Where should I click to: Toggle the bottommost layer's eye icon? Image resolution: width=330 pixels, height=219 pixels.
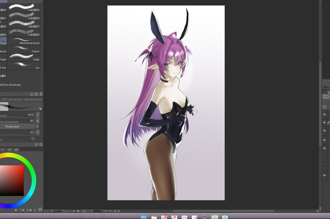coord(324,175)
